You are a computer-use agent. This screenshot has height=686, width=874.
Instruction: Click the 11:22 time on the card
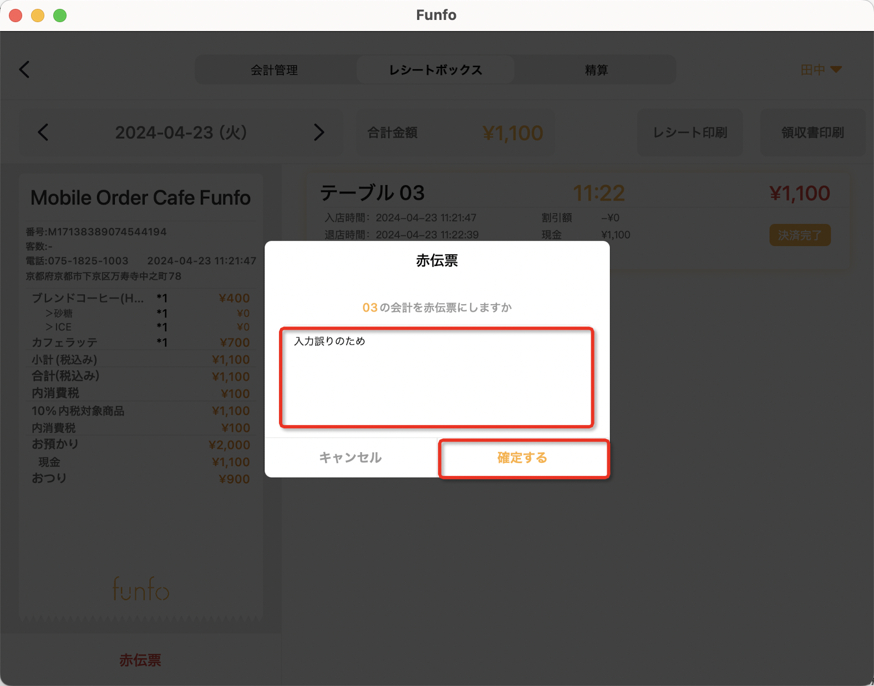tap(599, 193)
